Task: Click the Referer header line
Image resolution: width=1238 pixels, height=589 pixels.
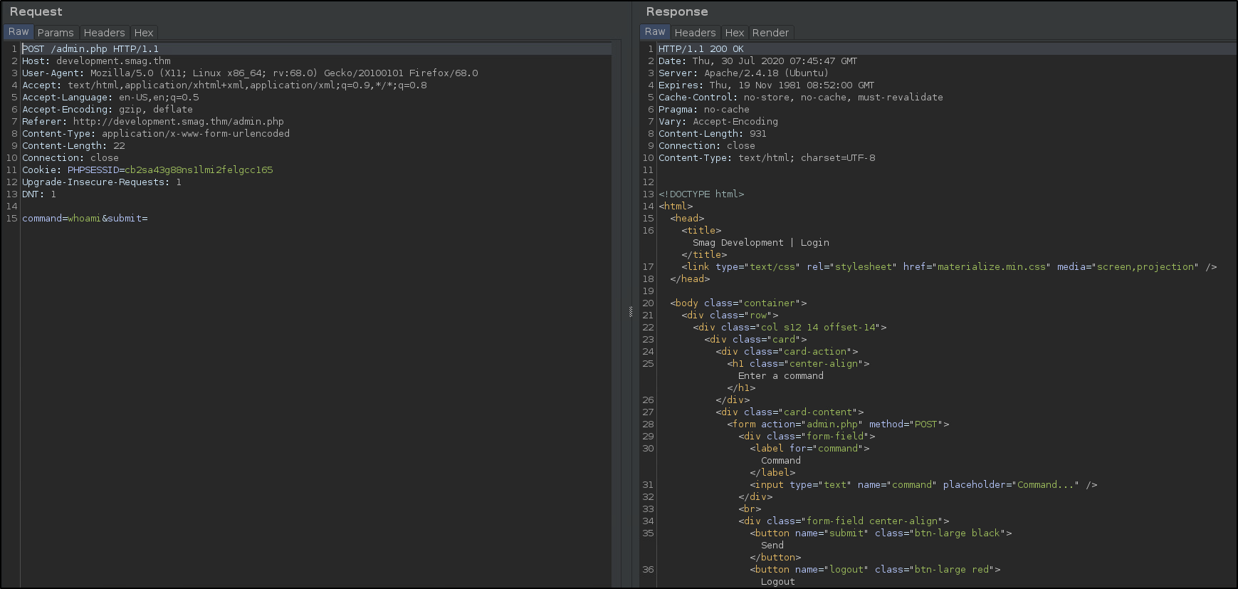Action: pyautogui.click(x=153, y=122)
